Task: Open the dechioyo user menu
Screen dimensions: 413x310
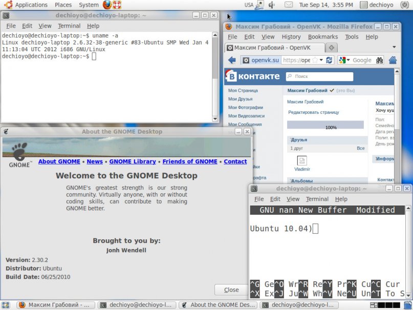Action: click(x=377, y=5)
